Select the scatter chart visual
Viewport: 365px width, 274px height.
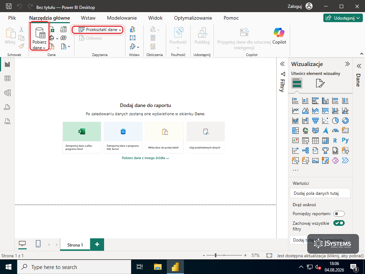coord(325,121)
